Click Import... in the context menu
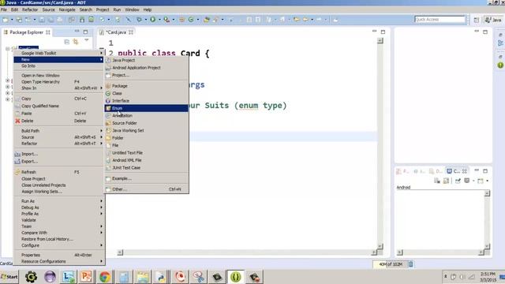This screenshot has height=284, width=505. (59, 154)
